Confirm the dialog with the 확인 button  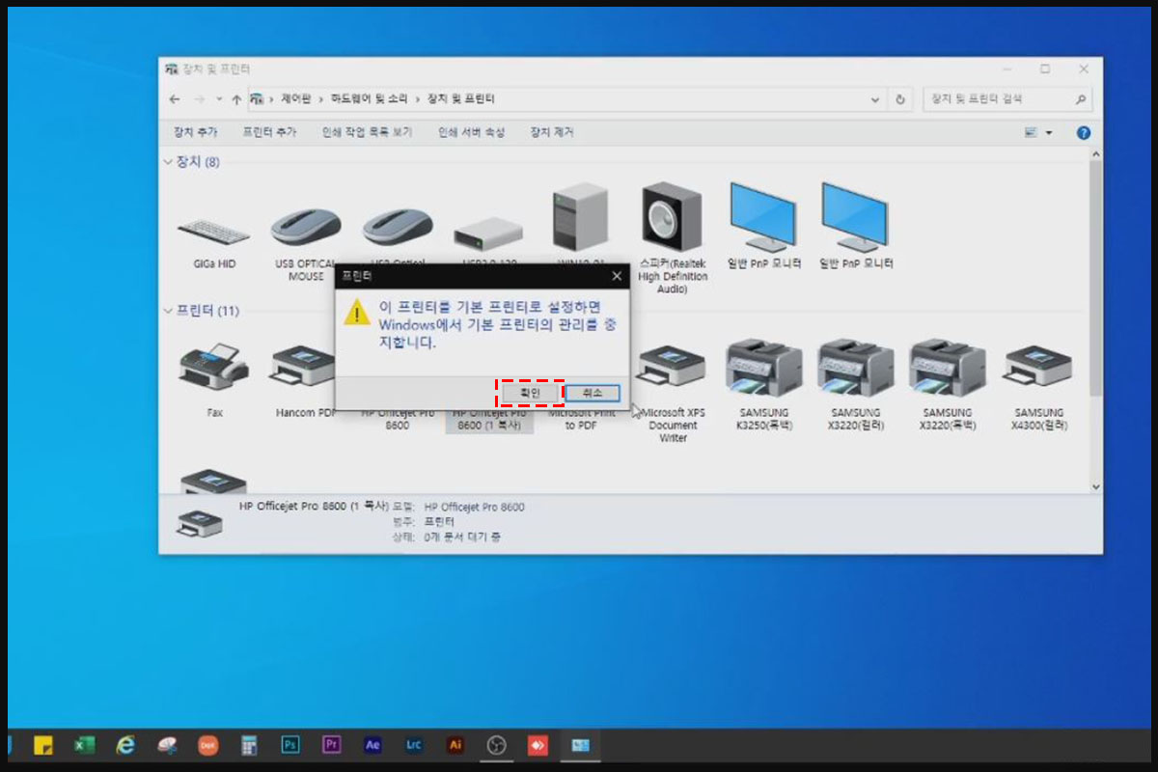coord(530,393)
